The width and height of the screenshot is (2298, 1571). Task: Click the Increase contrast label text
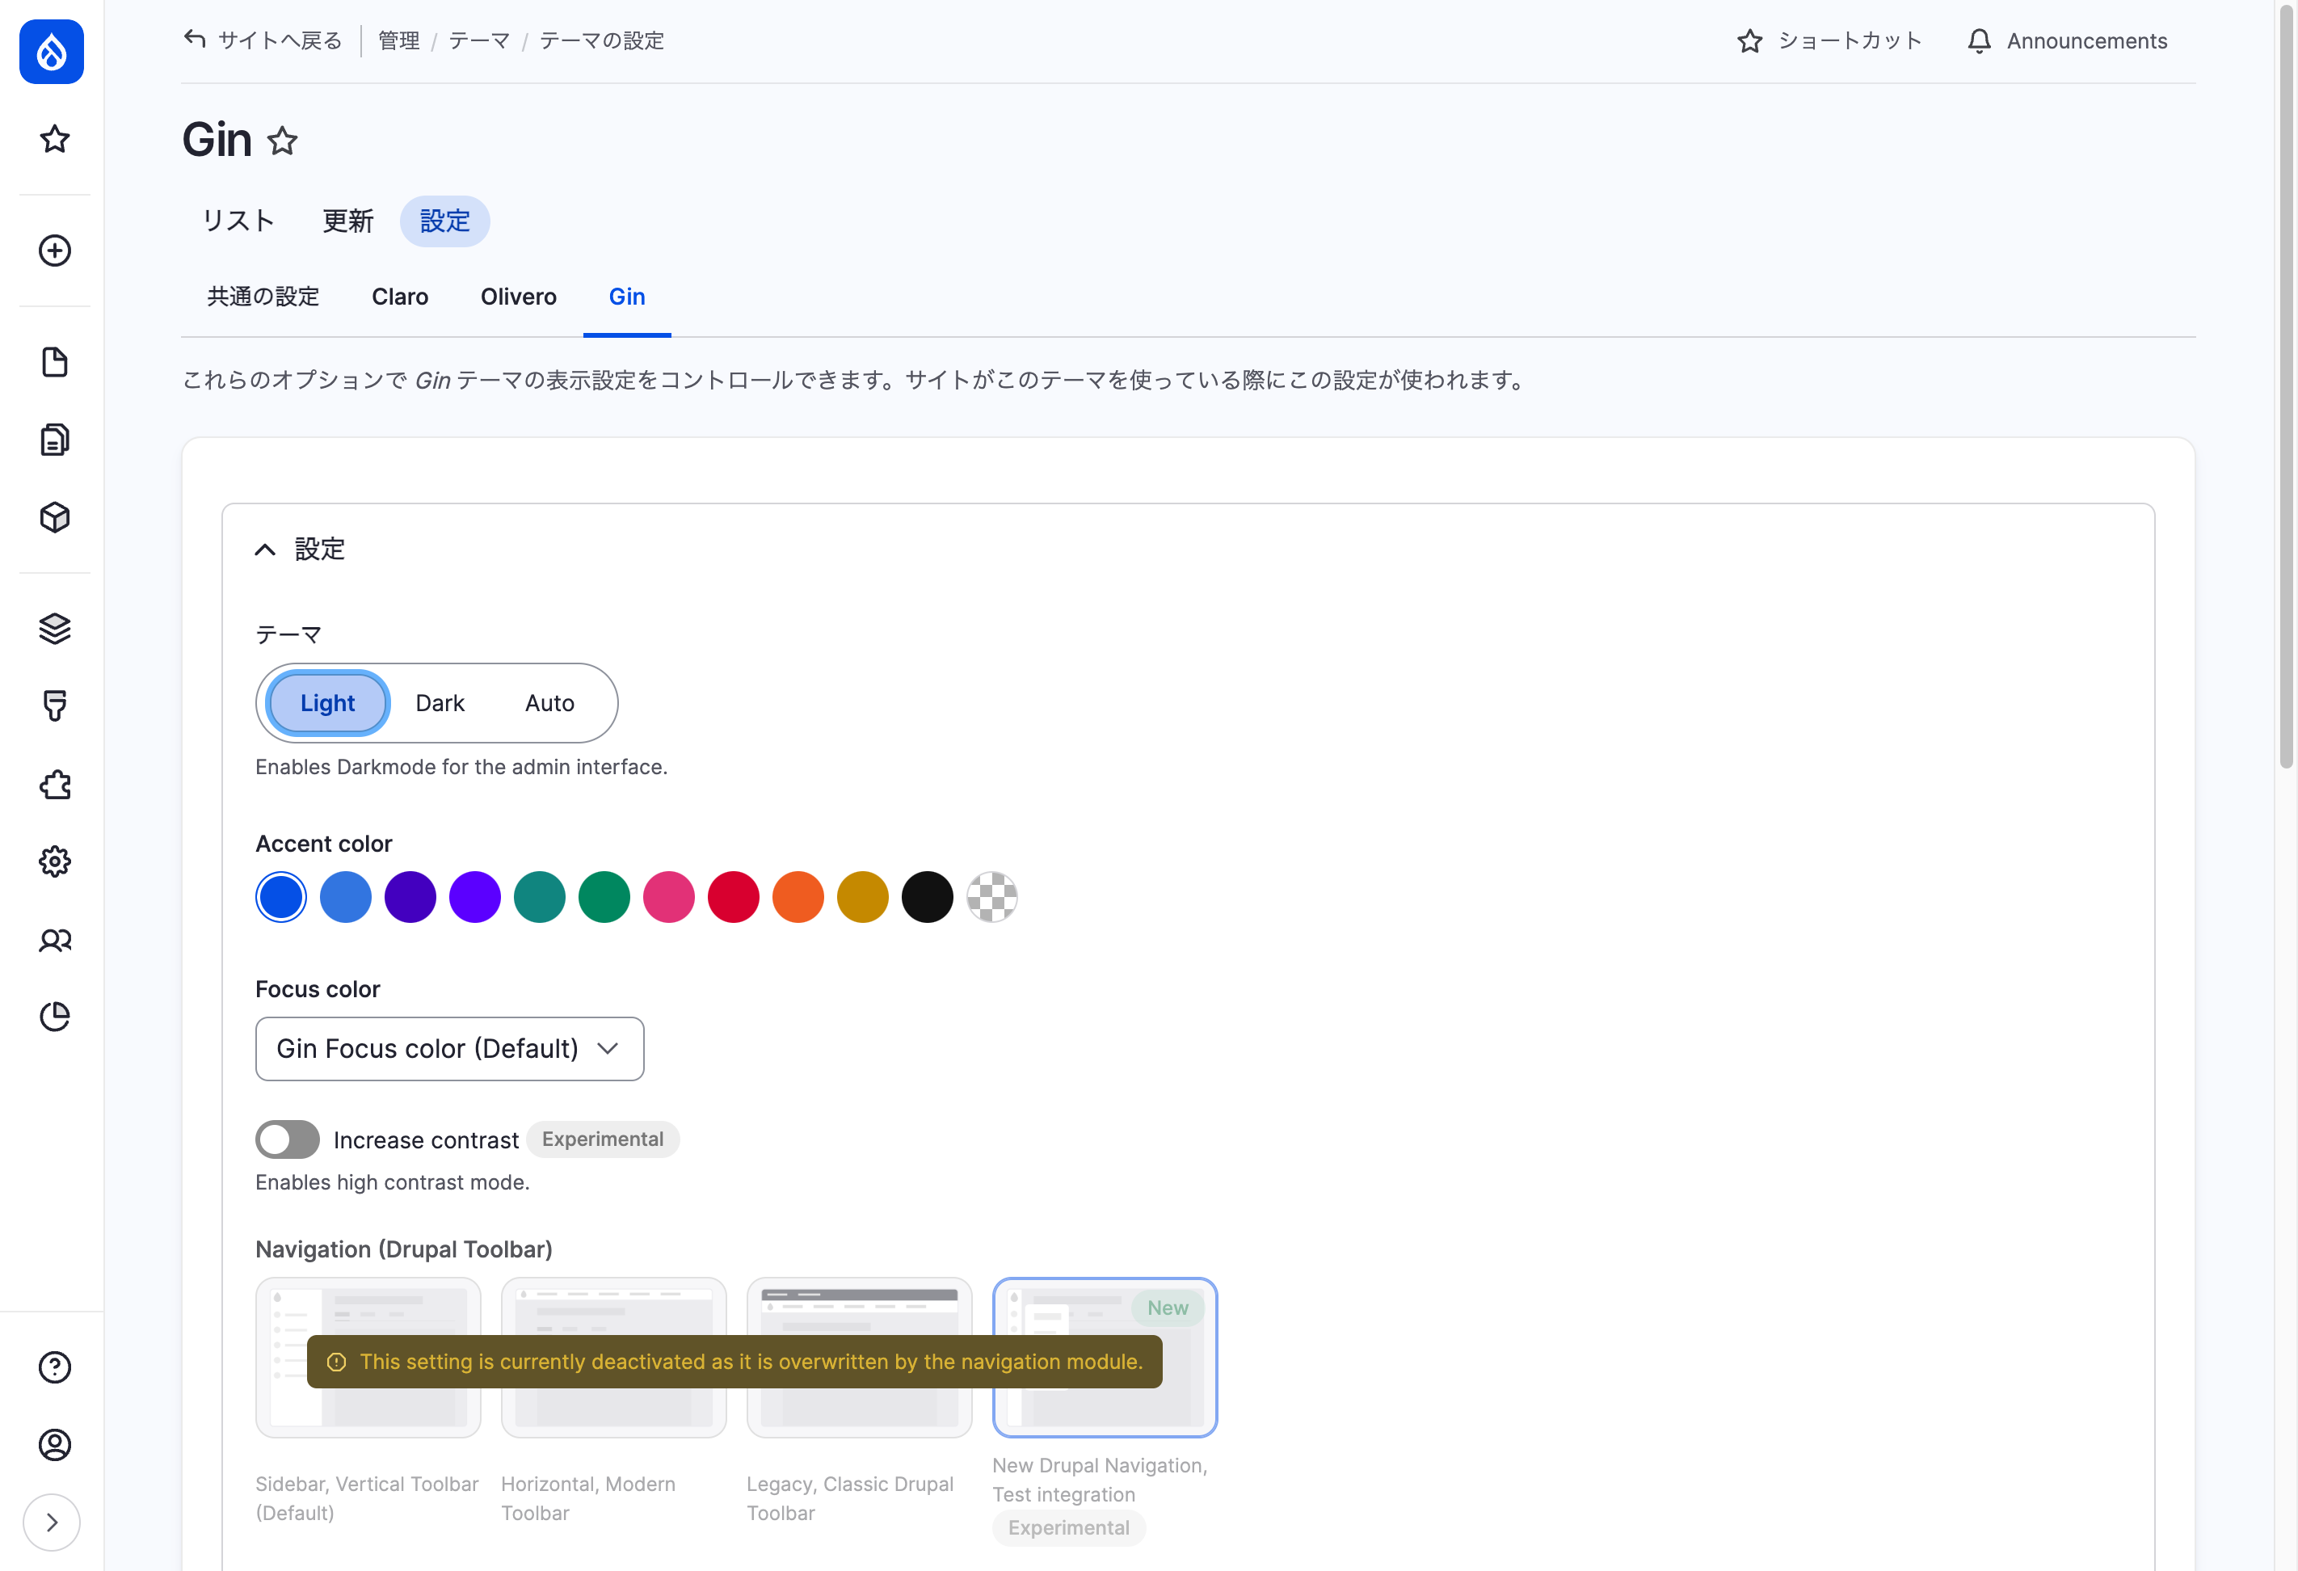tap(426, 1140)
